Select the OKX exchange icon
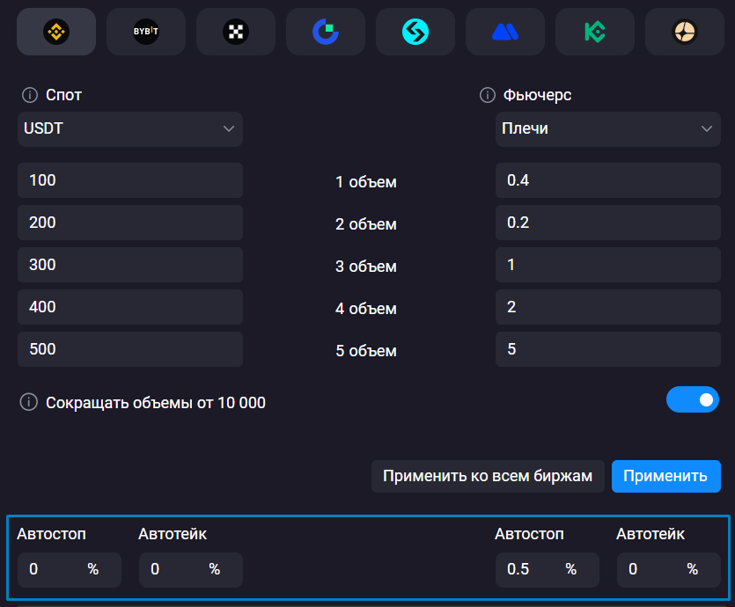The width and height of the screenshot is (735, 607). coord(236,32)
